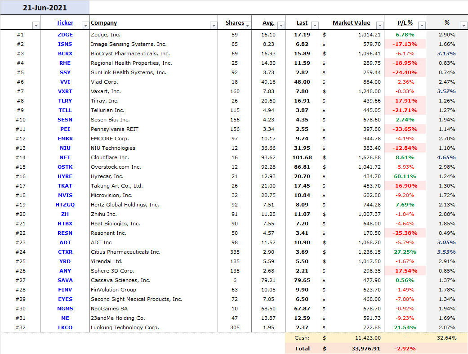Open the VXRT ticker link

point(65,91)
